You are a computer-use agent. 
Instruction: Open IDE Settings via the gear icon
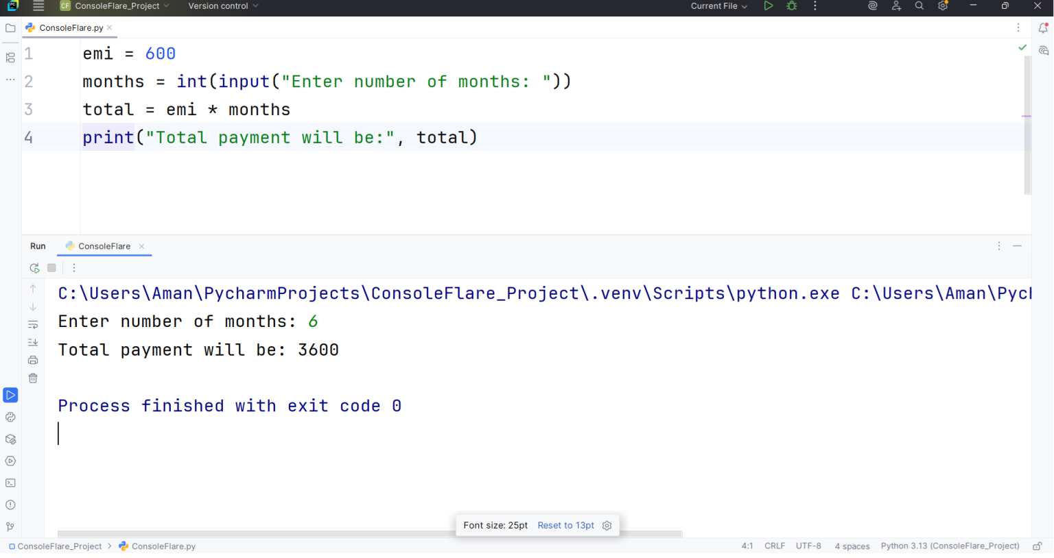point(942,5)
